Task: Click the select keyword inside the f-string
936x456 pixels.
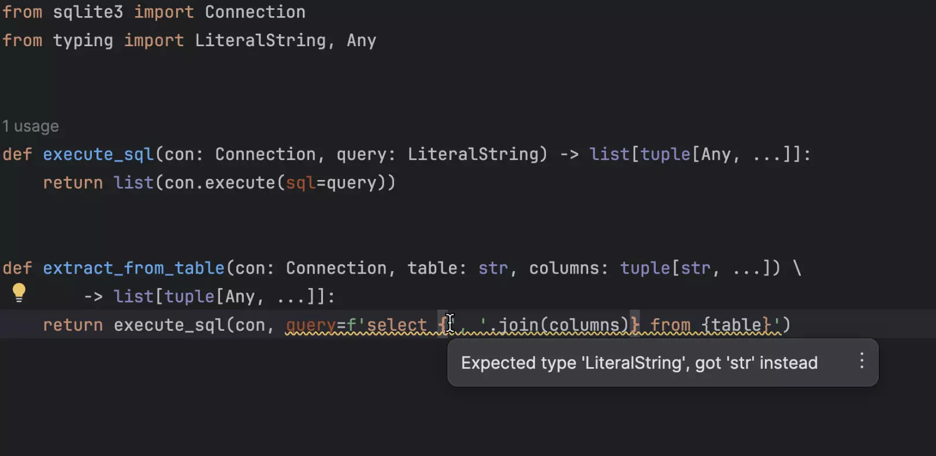Action: [x=396, y=325]
